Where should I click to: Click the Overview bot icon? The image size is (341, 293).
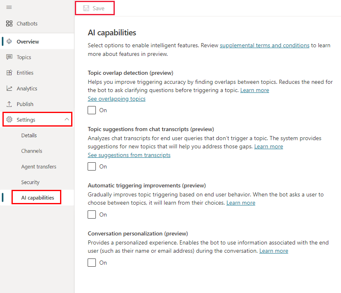point(9,41)
